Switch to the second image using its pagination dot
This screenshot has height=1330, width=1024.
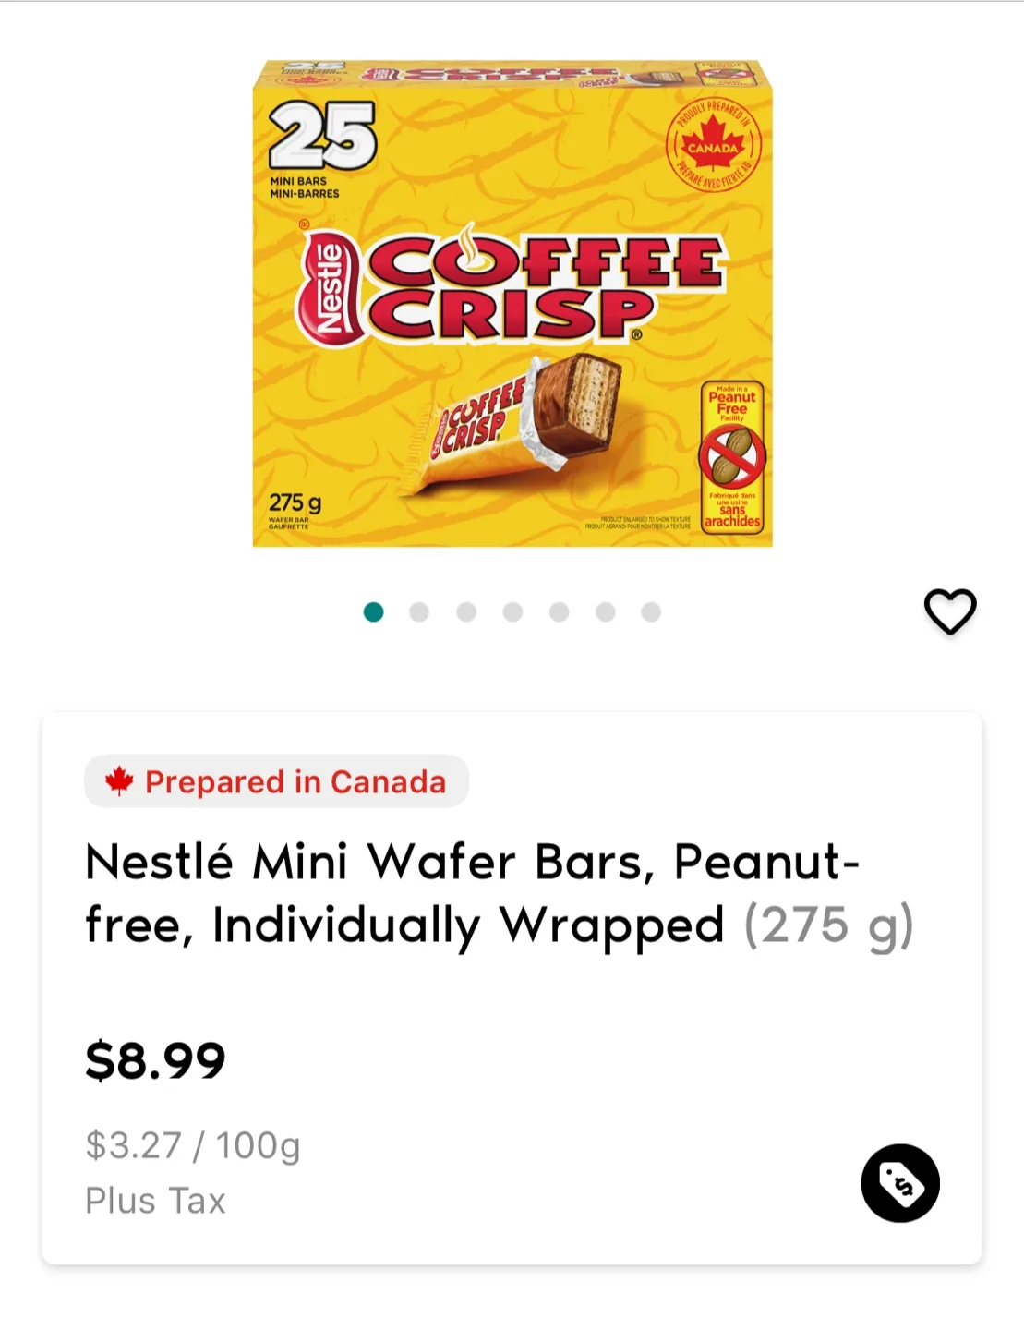(x=418, y=611)
